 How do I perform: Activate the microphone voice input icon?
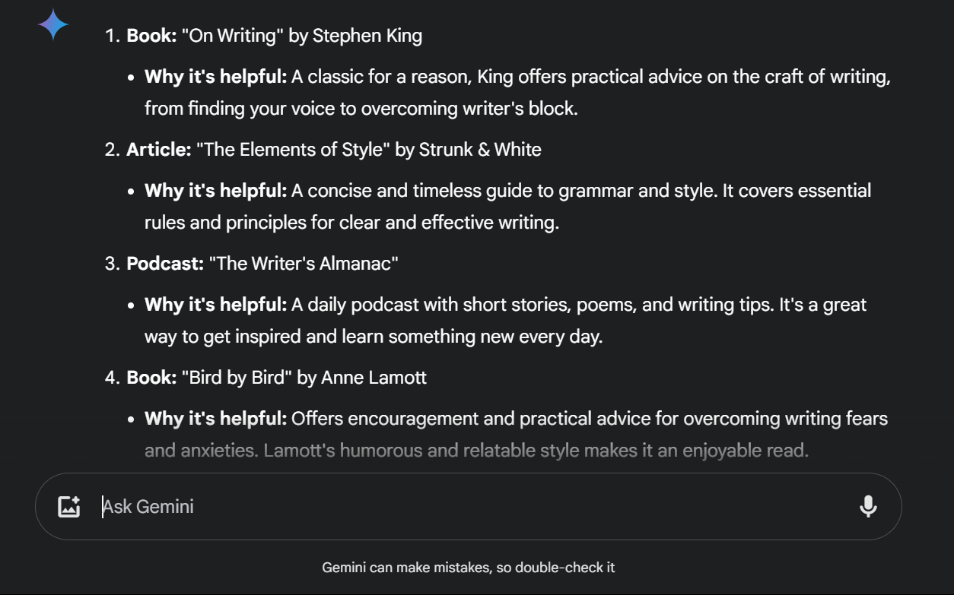pyautogui.click(x=868, y=507)
